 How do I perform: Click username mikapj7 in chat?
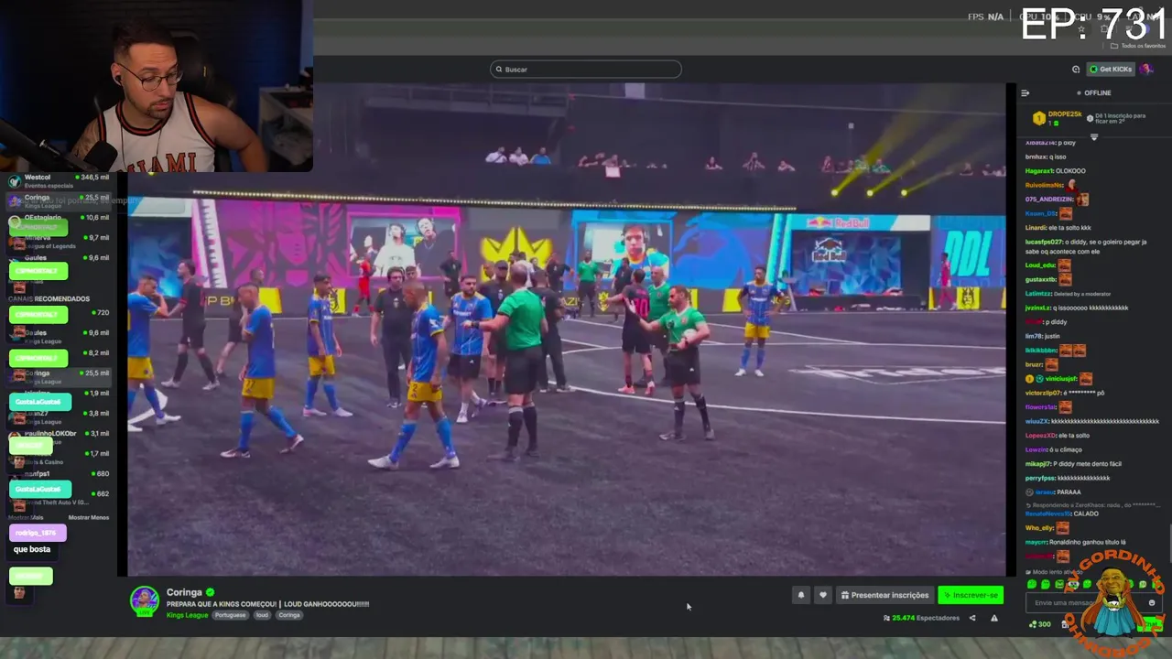[x=1038, y=464]
